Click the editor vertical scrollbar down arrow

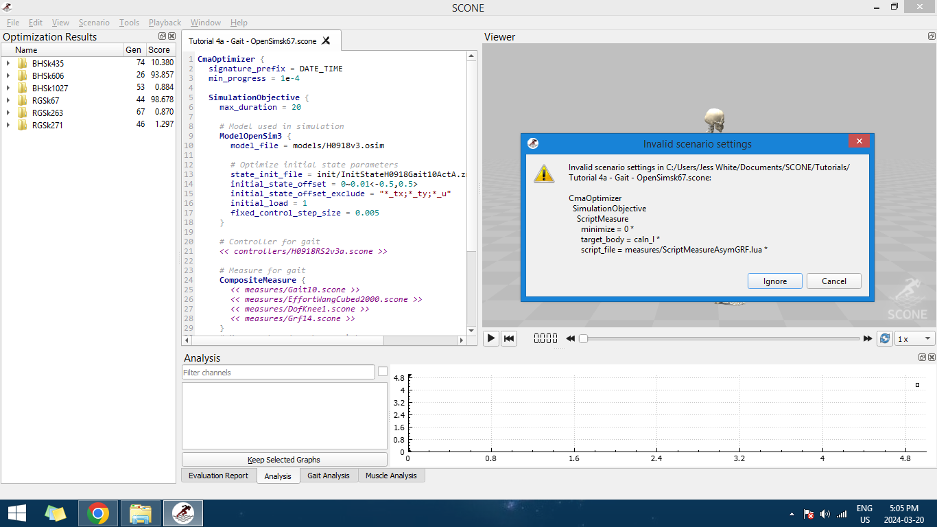pos(471,331)
